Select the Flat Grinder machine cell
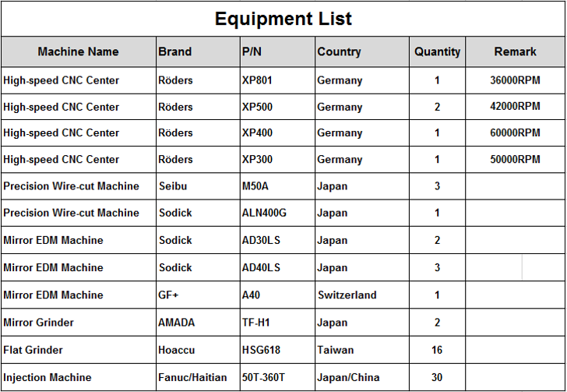This screenshot has height=392, width=567. pos(33,350)
